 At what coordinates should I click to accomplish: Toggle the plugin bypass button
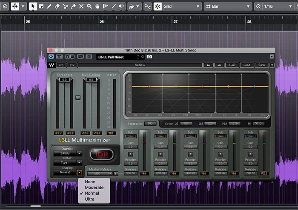coord(59,57)
